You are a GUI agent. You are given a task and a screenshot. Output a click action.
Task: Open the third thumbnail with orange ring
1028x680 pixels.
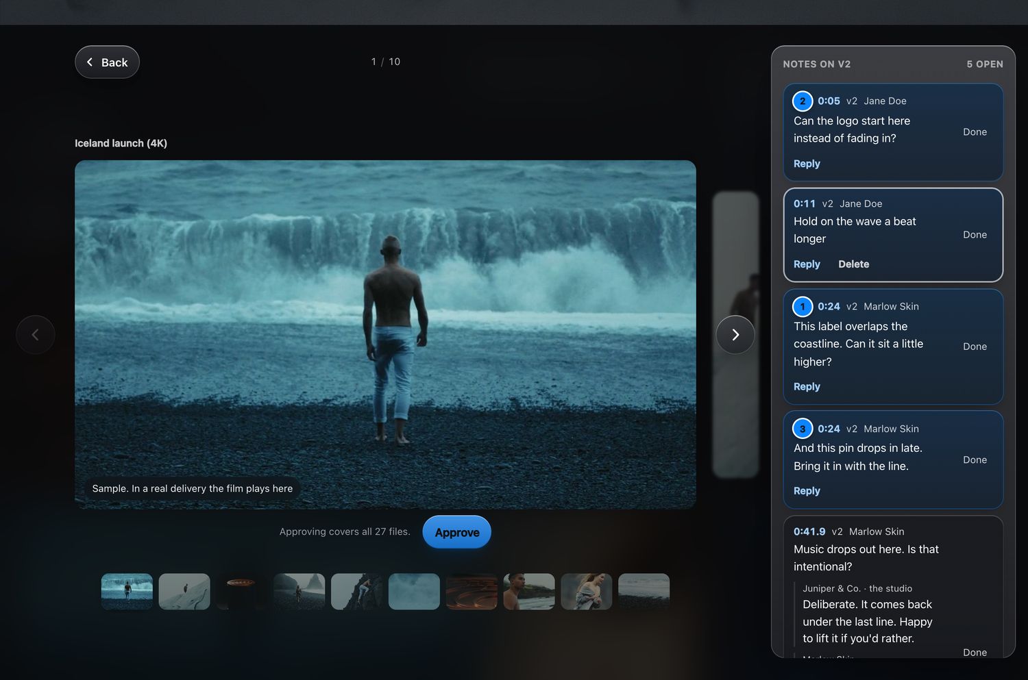point(242,592)
